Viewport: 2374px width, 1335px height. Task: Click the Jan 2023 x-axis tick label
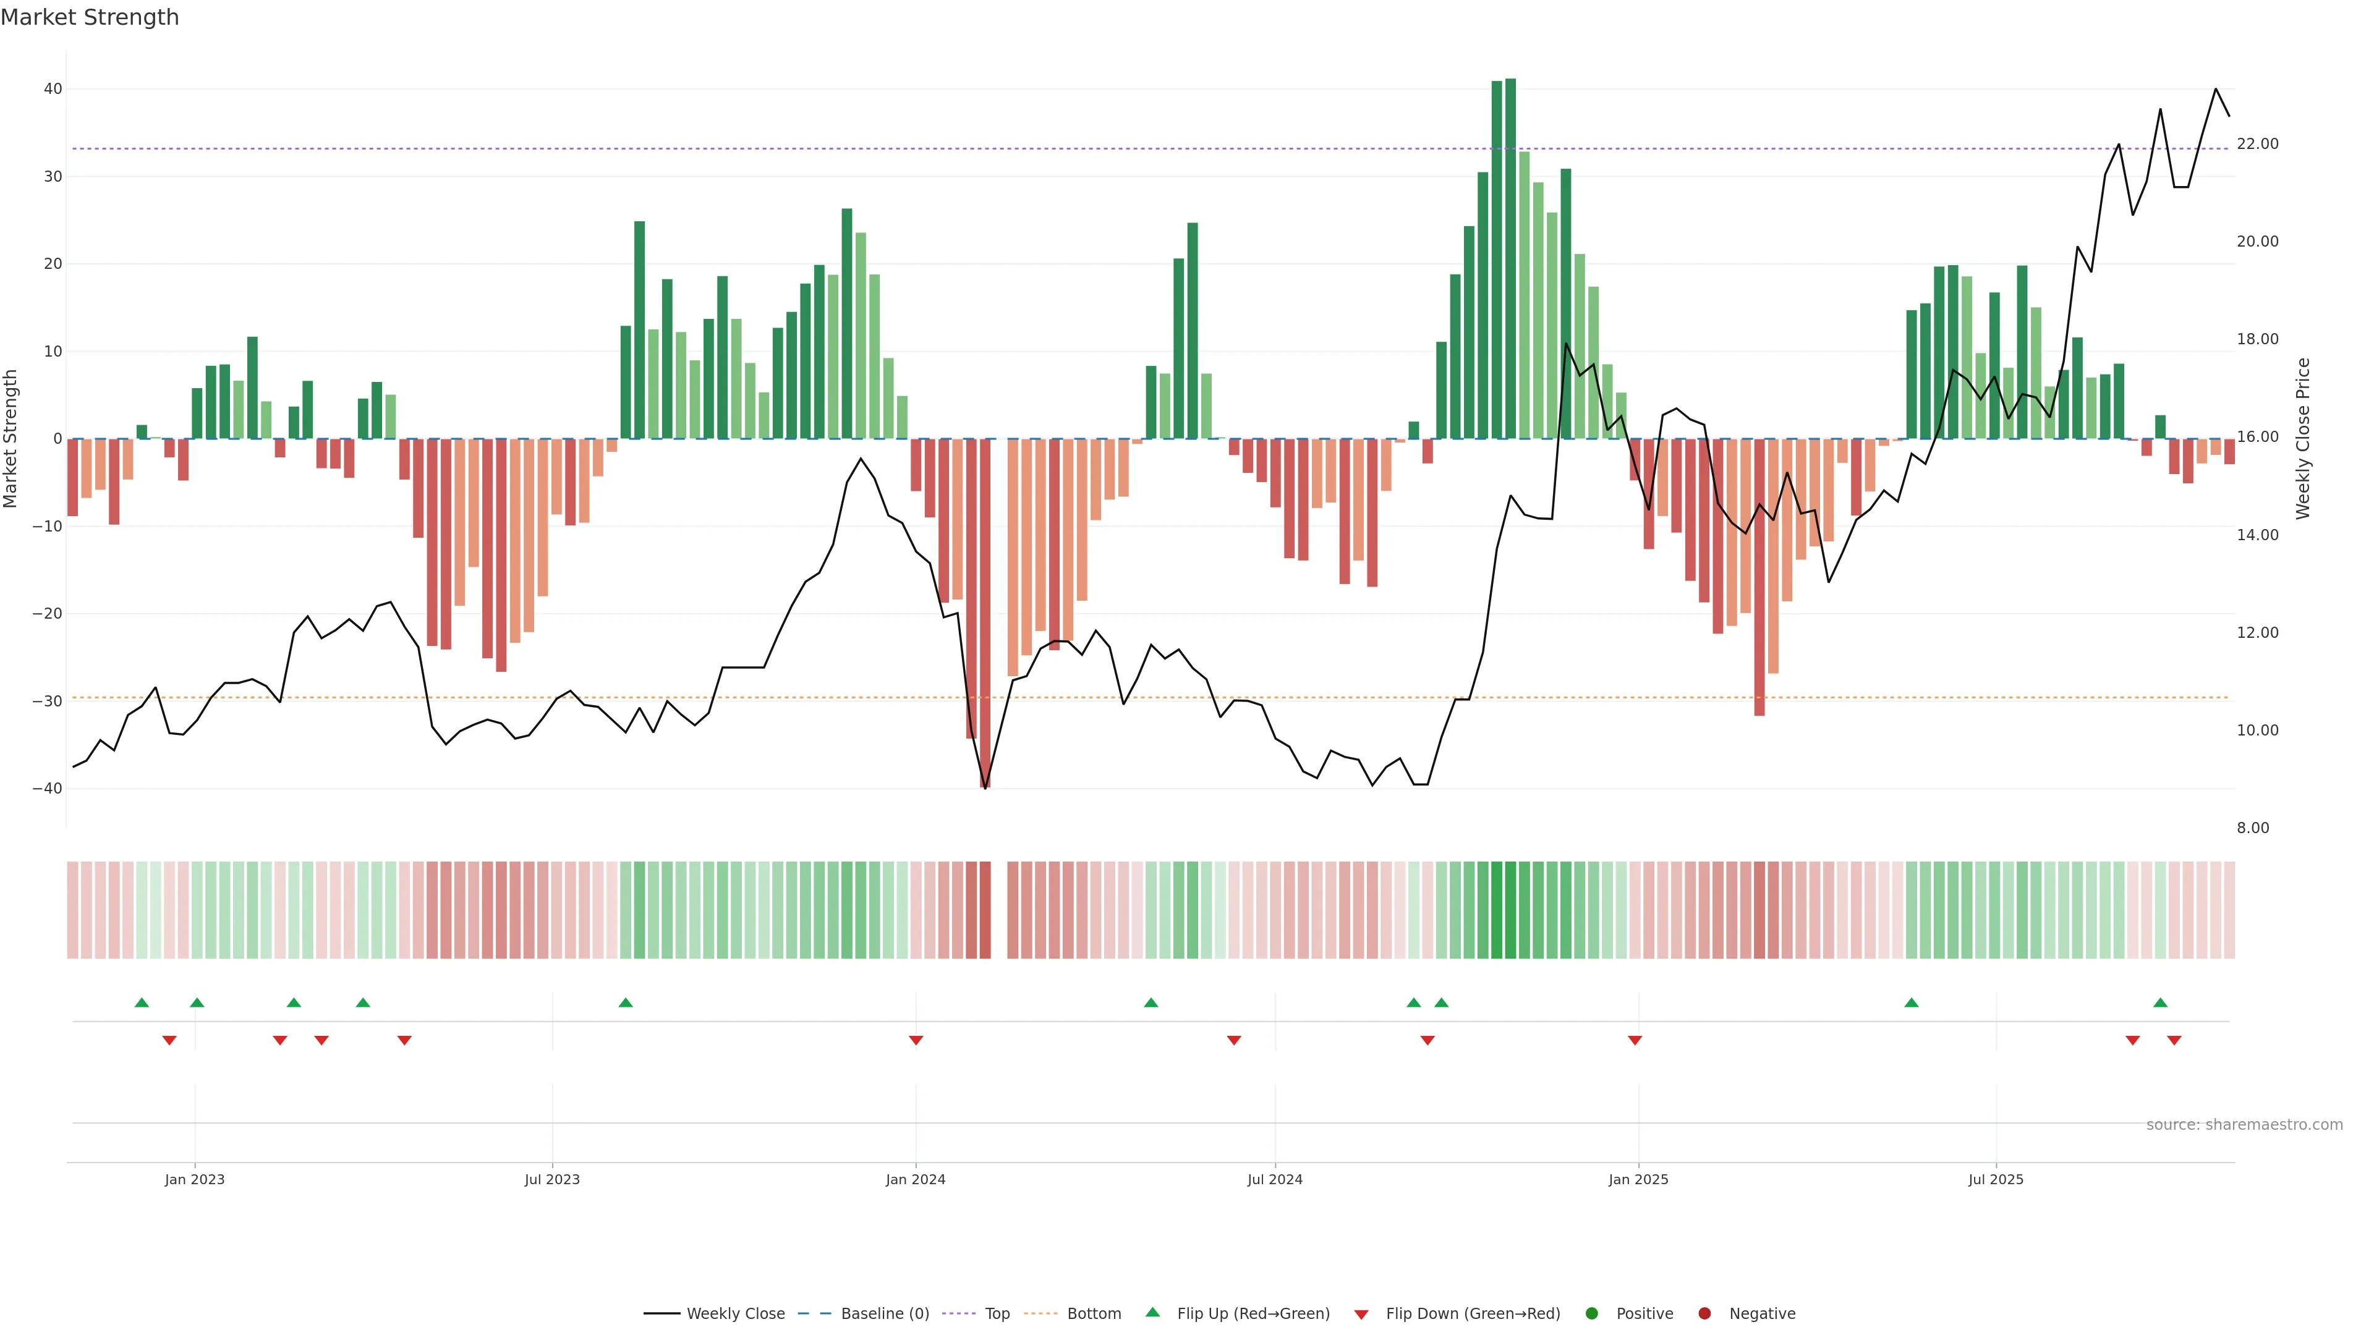tap(195, 1179)
